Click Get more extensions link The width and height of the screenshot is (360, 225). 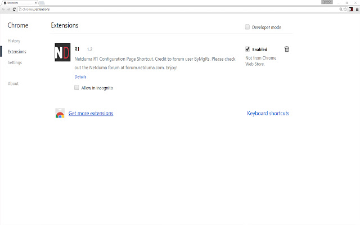pos(91,113)
